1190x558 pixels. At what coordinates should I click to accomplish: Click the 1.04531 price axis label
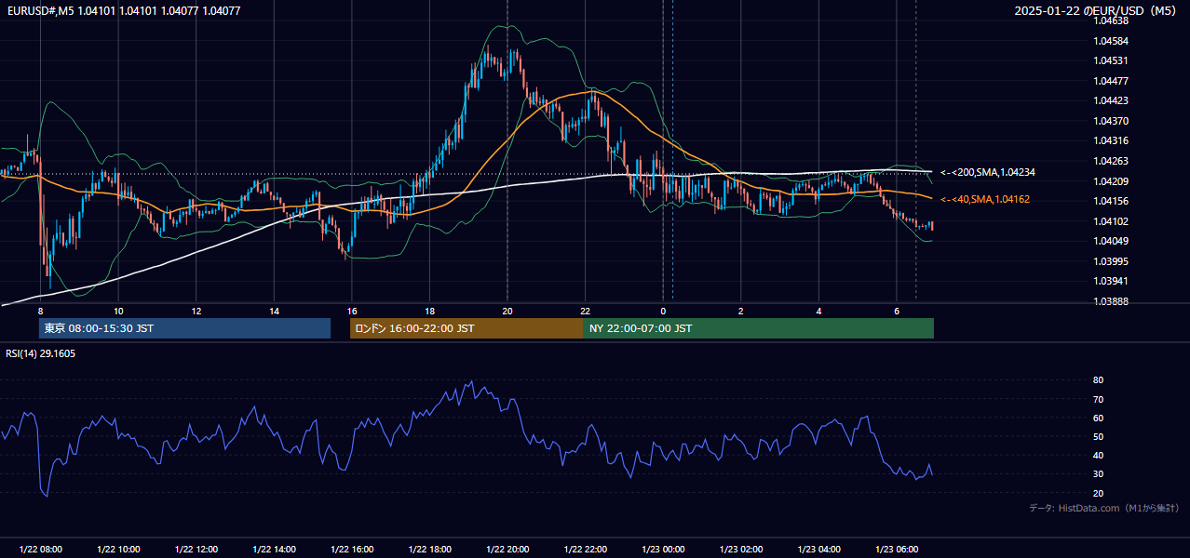pos(1111,60)
